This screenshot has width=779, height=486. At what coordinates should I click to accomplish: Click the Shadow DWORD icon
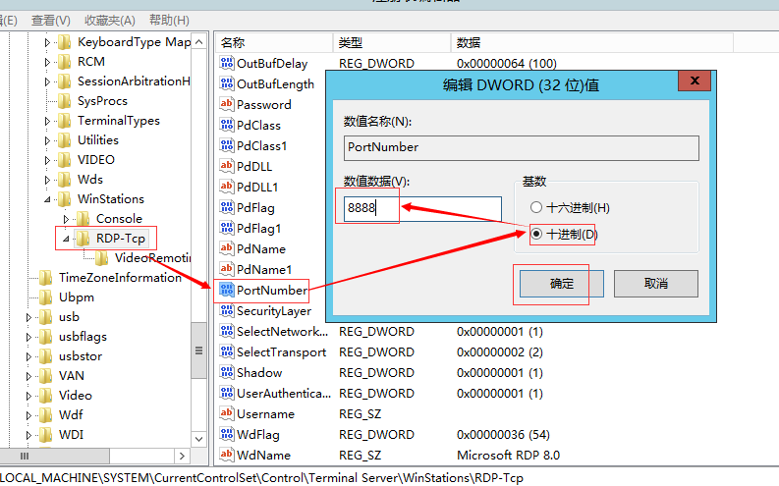click(x=227, y=372)
